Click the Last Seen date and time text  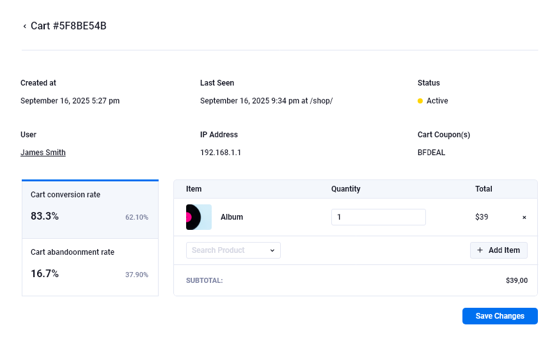(x=266, y=101)
